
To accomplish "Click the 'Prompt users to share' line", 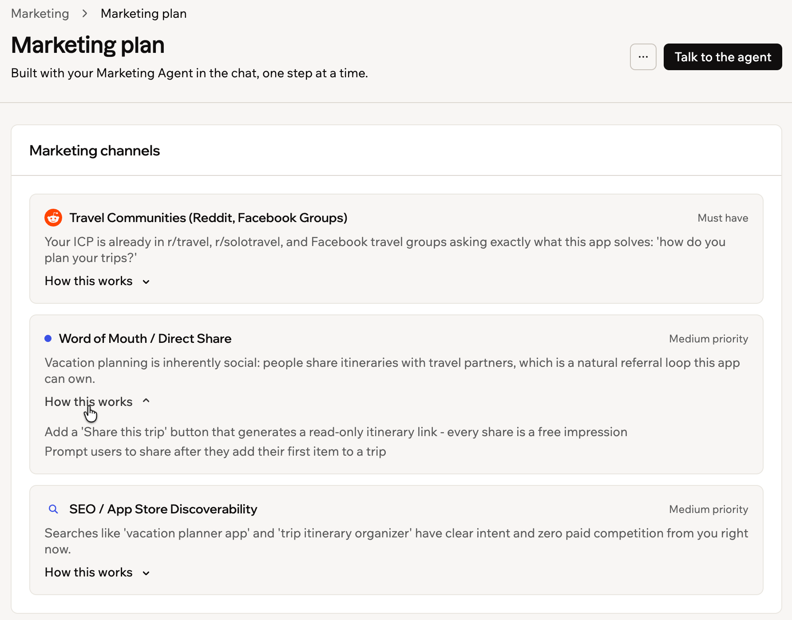I will tap(215, 452).
